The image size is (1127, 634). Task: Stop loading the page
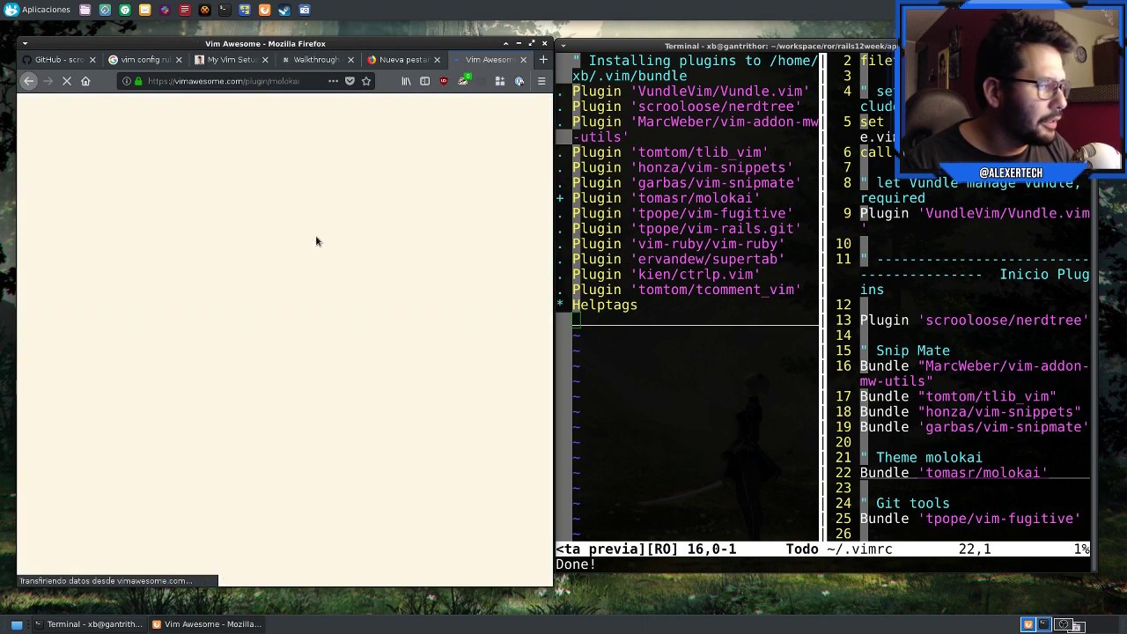[x=66, y=81]
